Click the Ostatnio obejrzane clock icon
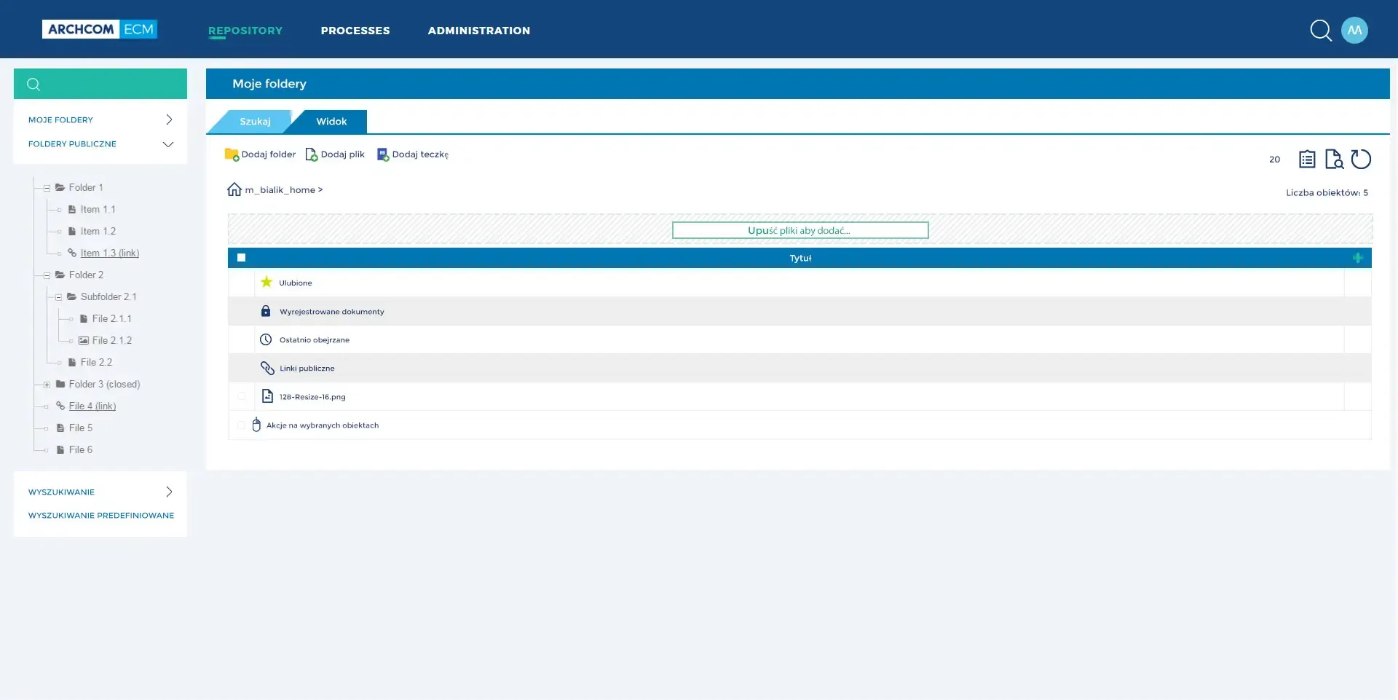 click(x=266, y=339)
